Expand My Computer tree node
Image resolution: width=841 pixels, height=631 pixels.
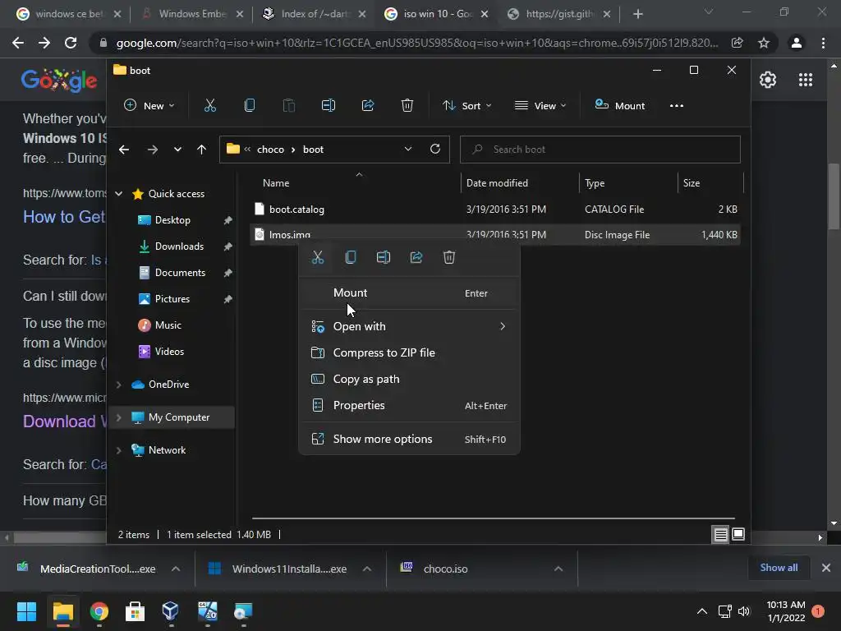118,417
